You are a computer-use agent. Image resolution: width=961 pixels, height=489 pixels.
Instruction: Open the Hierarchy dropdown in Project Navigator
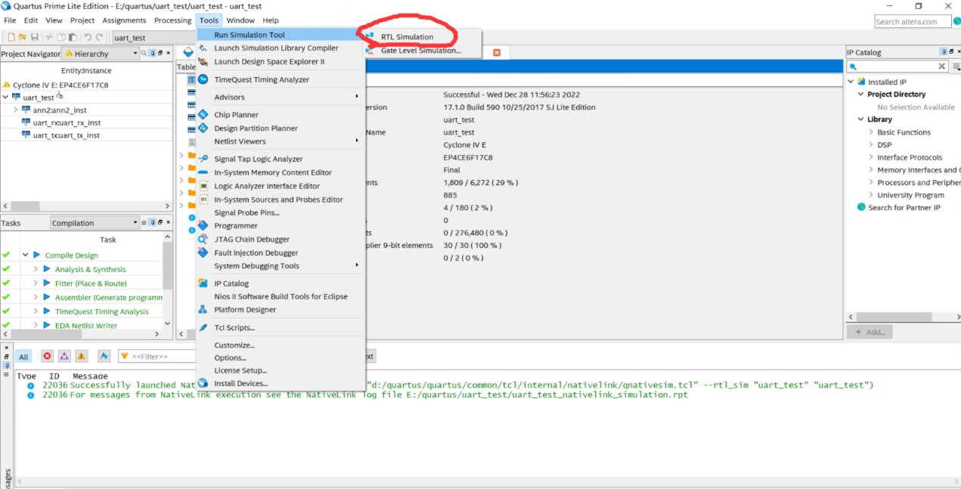135,54
